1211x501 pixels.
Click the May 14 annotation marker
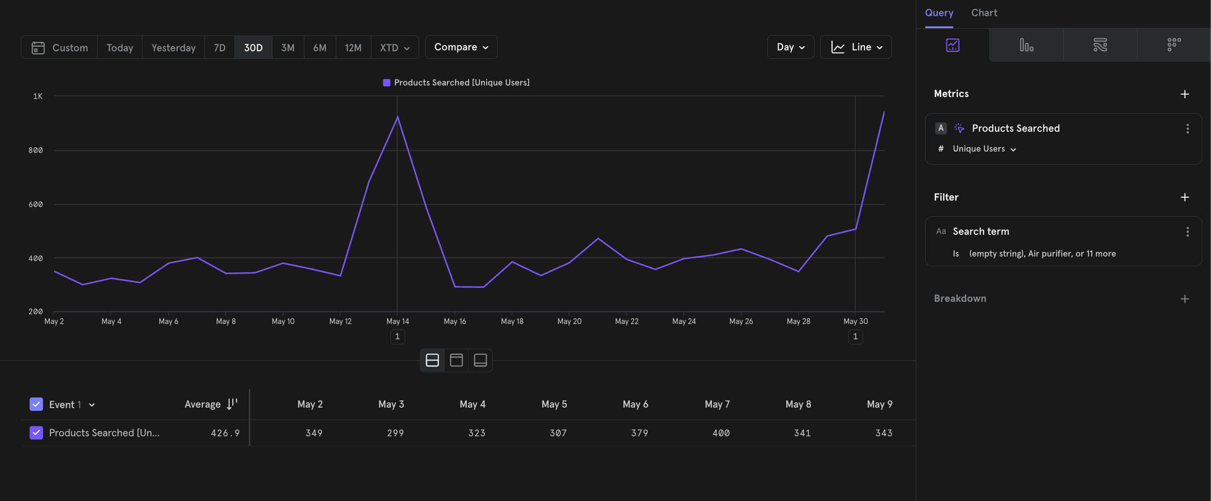tap(397, 336)
